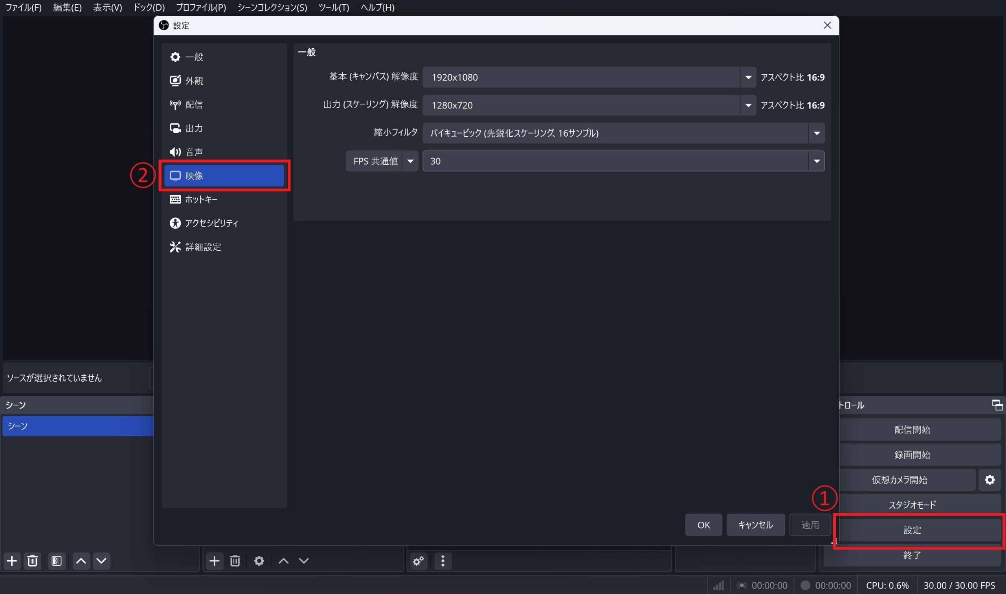Open the 配信 stream settings category
The height and width of the screenshot is (594, 1006).
(224, 104)
